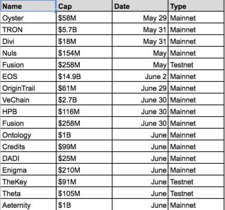Viewport: 225px width, 210px height.
Task: Select the HPB $116M cell
Action: [84, 111]
